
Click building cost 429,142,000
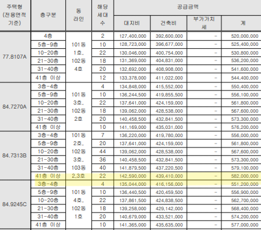[x=170, y=209]
